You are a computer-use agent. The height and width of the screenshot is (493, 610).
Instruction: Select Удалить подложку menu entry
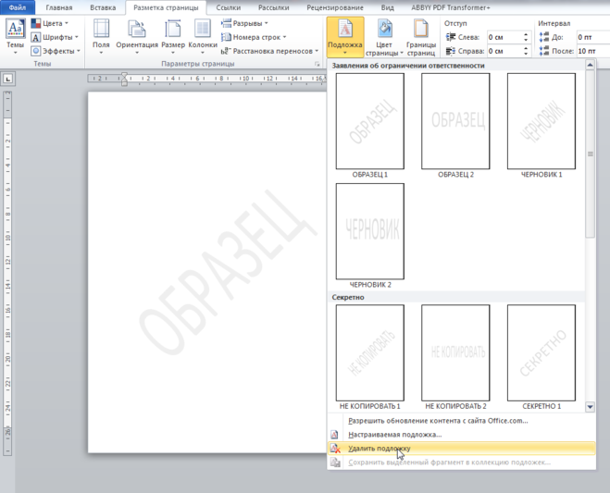point(380,448)
